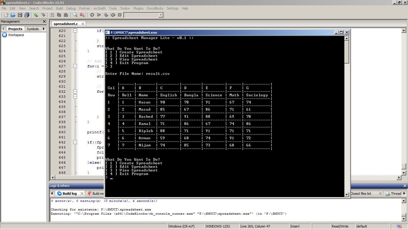Click the Rebuild toolbar icon
Screen dimensions: 408x229
[x=113, y=15]
